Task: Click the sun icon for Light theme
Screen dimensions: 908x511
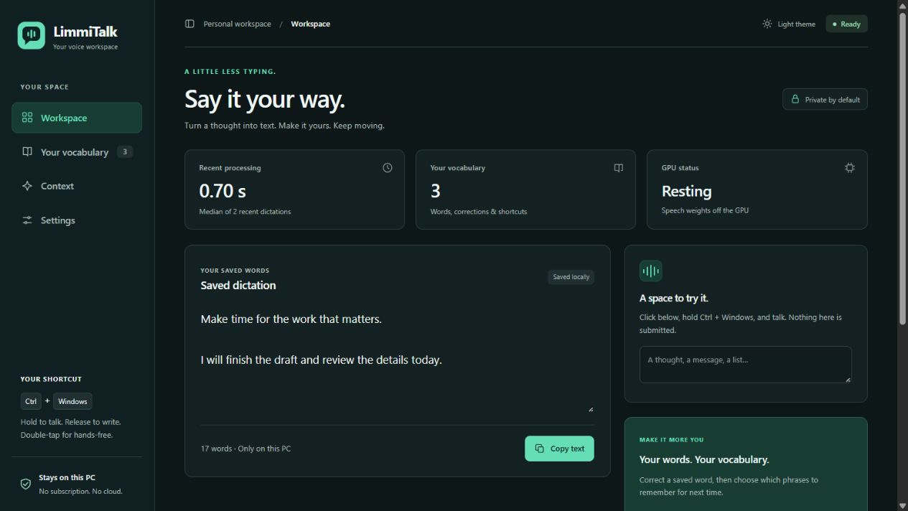Action: click(x=767, y=24)
